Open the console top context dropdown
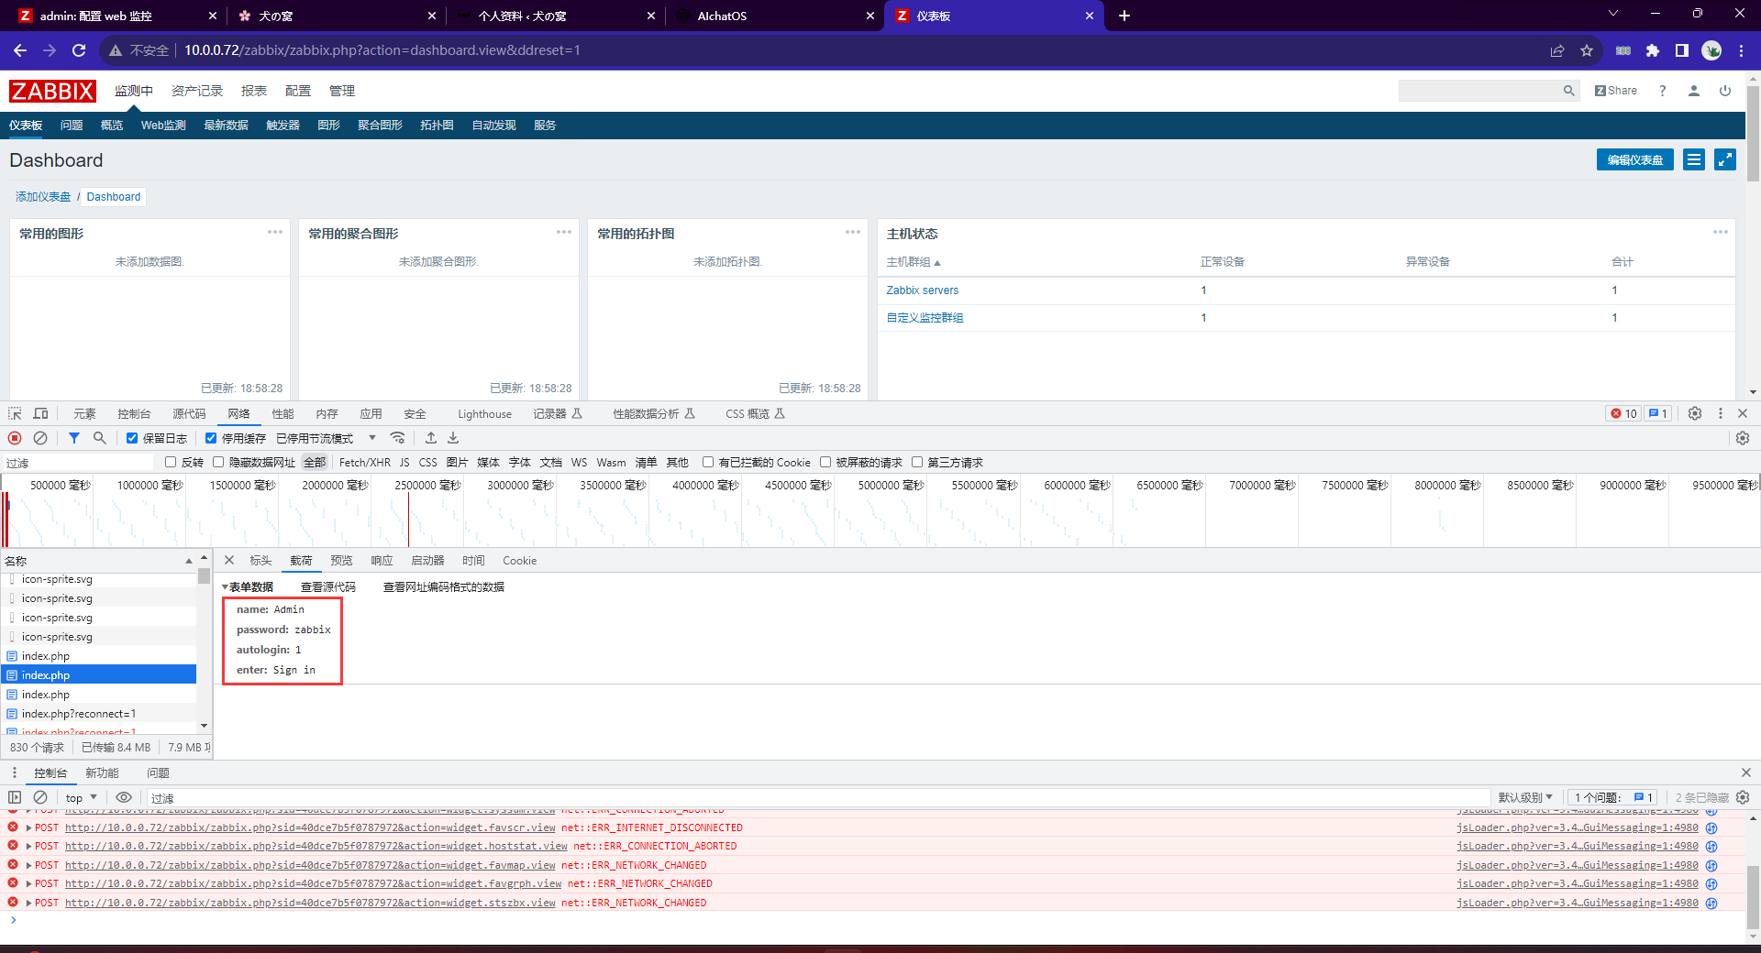The height and width of the screenshot is (953, 1761). [82, 797]
